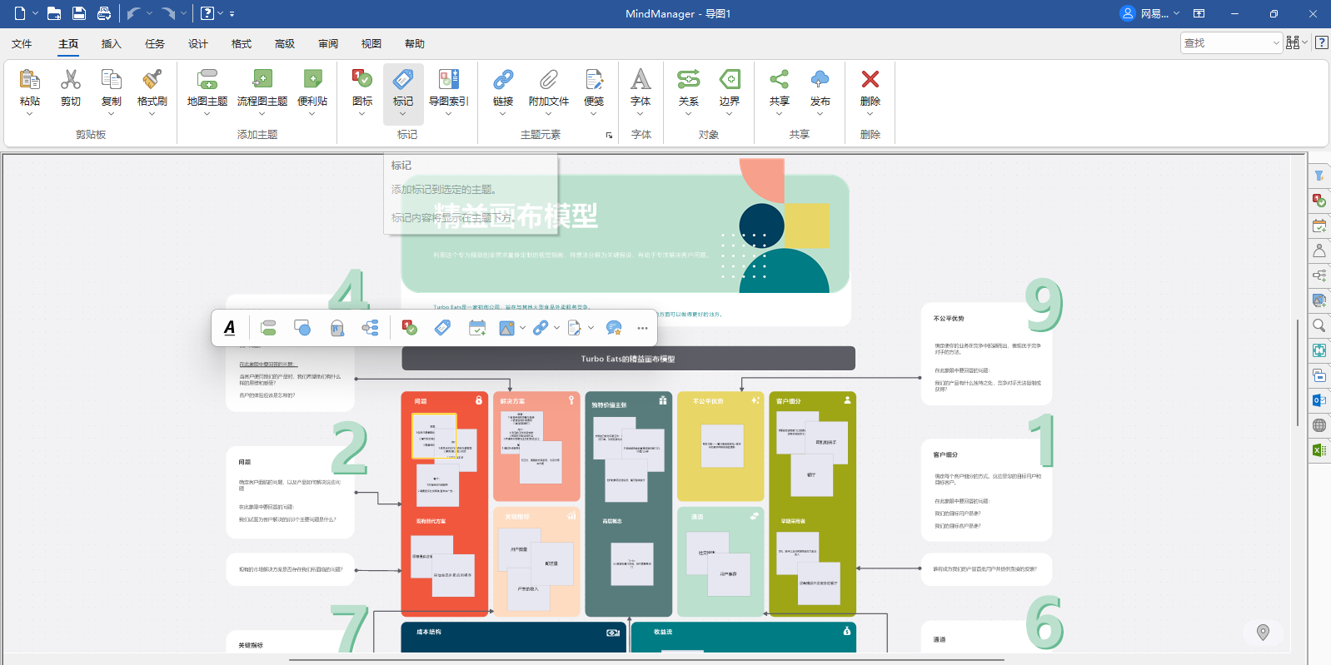Screen dimensions: 1331x665
Task: Expand the Sticky Note (便利贴) dropdown arrow
Action: point(312,114)
